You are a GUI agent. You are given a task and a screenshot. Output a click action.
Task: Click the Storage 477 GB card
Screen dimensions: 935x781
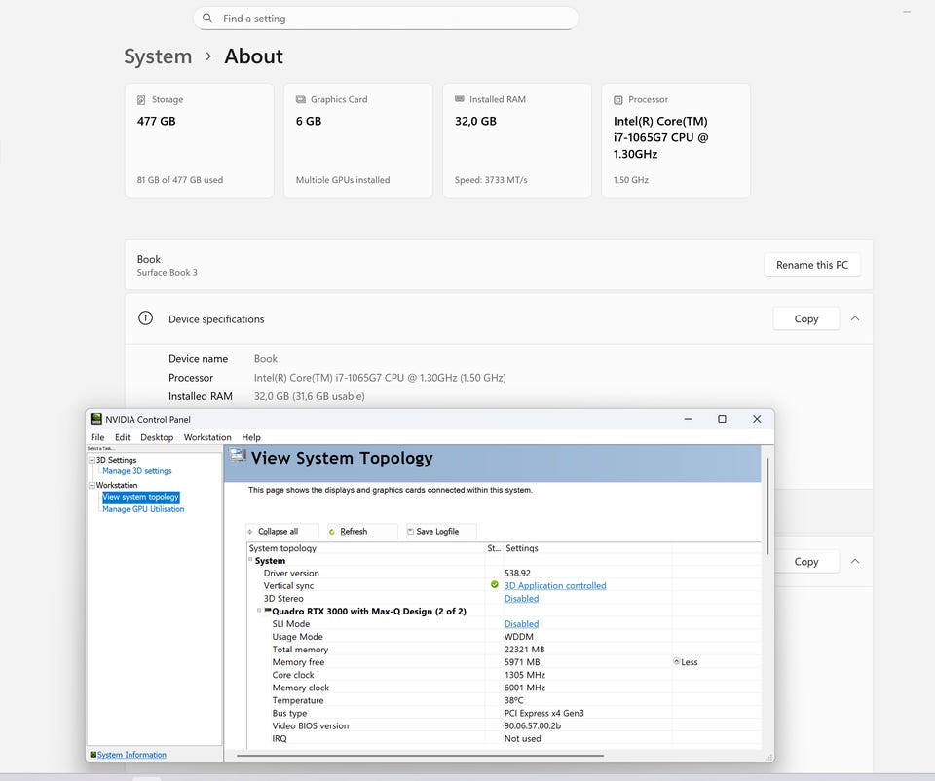(199, 140)
